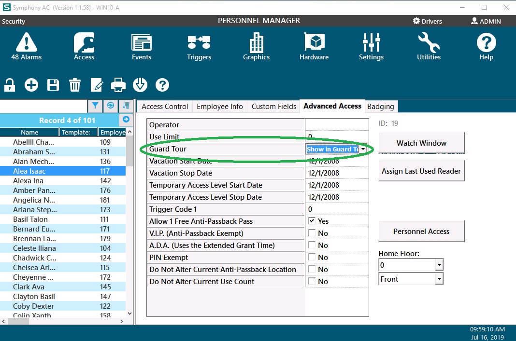Image resolution: width=516 pixels, height=341 pixels.
Task: Switch to the Badging tab
Action: [381, 107]
